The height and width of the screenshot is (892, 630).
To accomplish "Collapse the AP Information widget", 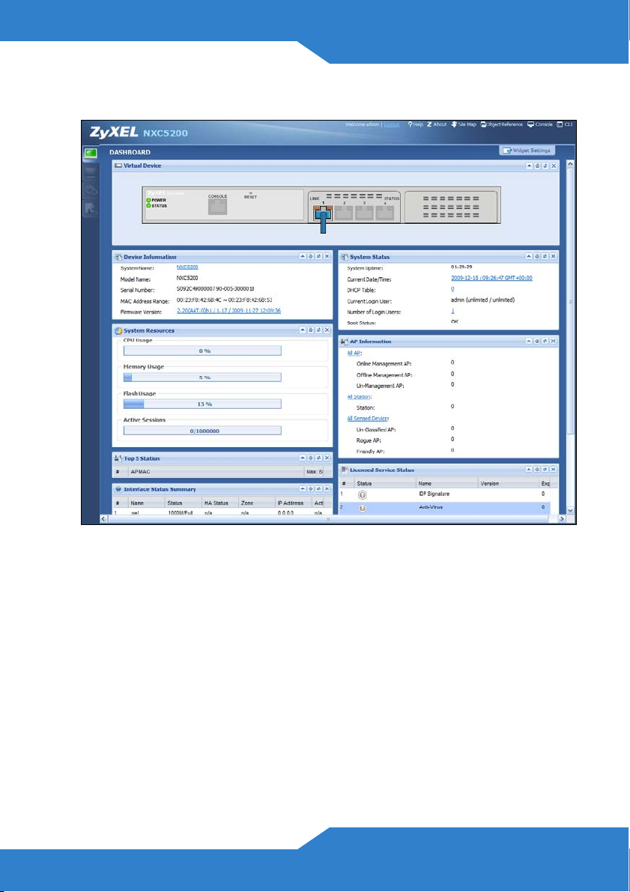I will pos(529,342).
